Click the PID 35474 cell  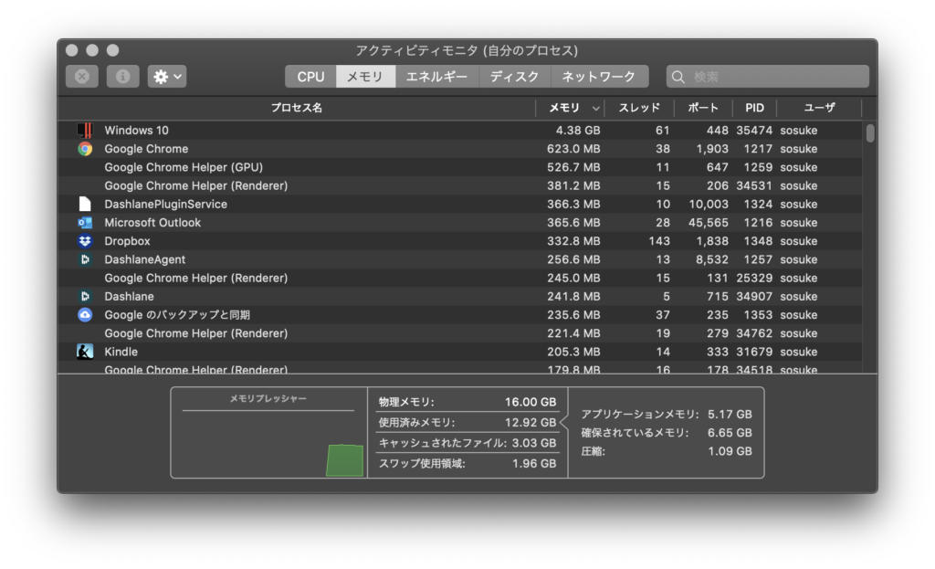pos(754,130)
